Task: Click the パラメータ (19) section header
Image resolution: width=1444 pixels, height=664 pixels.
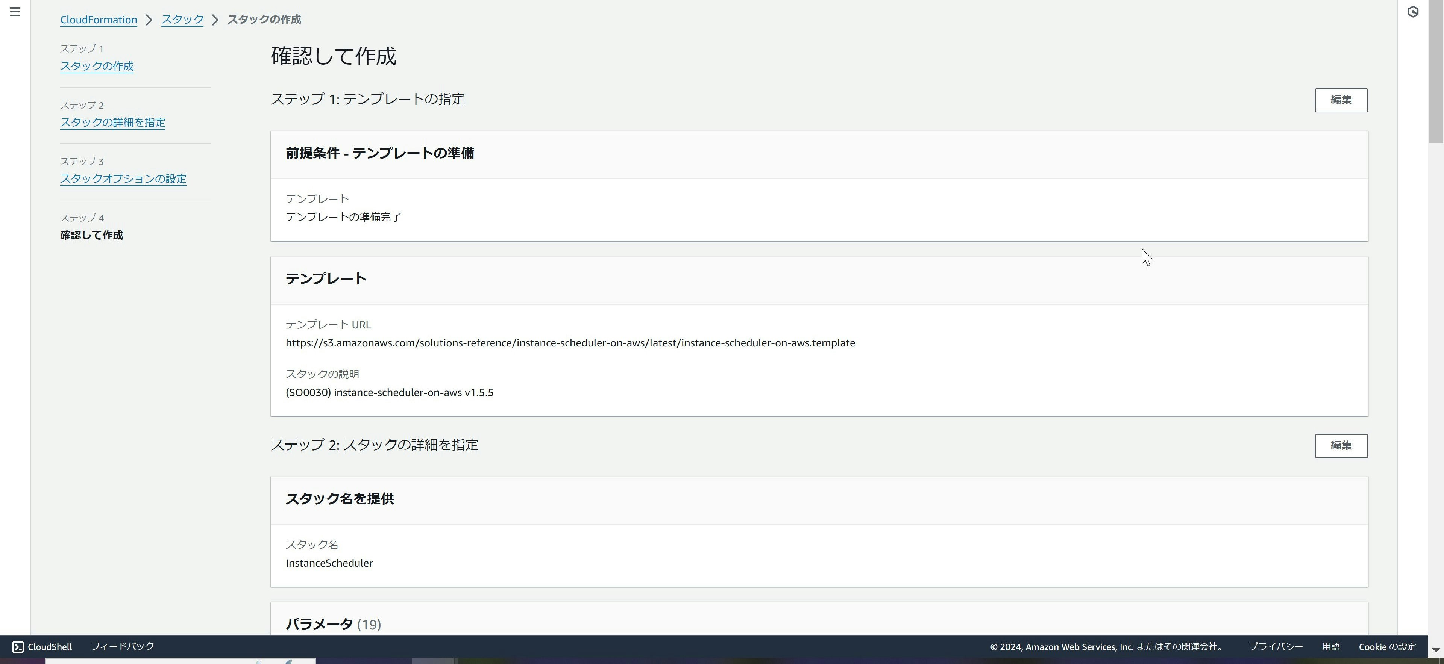Action: tap(333, 624)
